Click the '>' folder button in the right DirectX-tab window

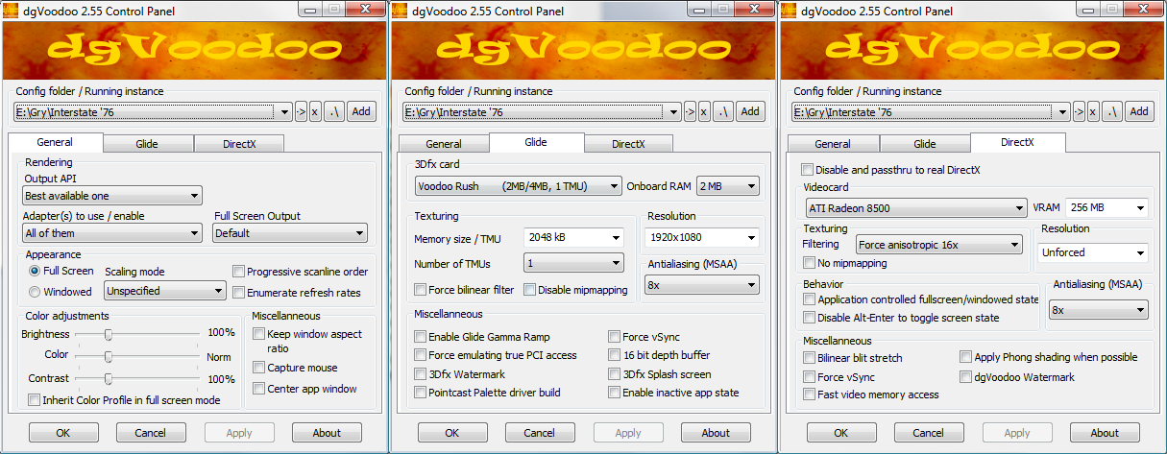(1079, 111)
